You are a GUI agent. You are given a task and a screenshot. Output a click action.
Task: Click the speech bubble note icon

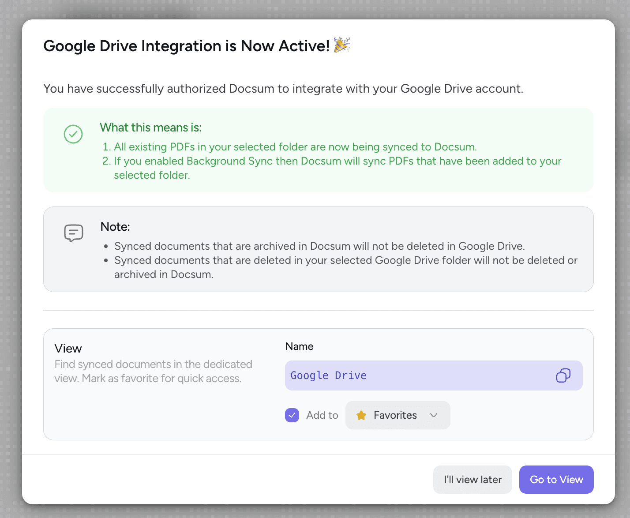click(x=74, y=233)
